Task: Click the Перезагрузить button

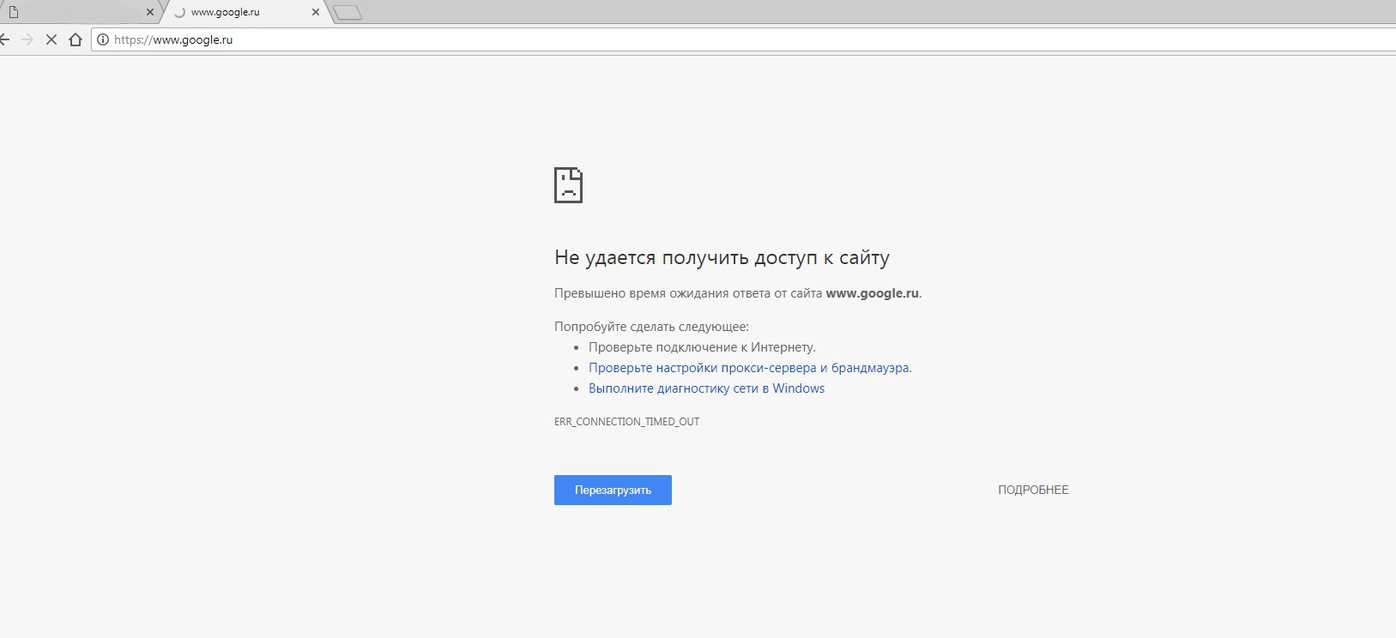Action: (x=613, y=490)
